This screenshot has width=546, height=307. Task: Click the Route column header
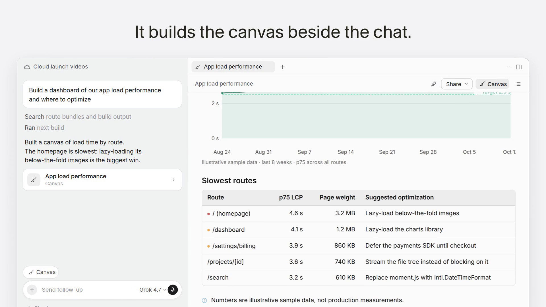click(x=216, y=198)
